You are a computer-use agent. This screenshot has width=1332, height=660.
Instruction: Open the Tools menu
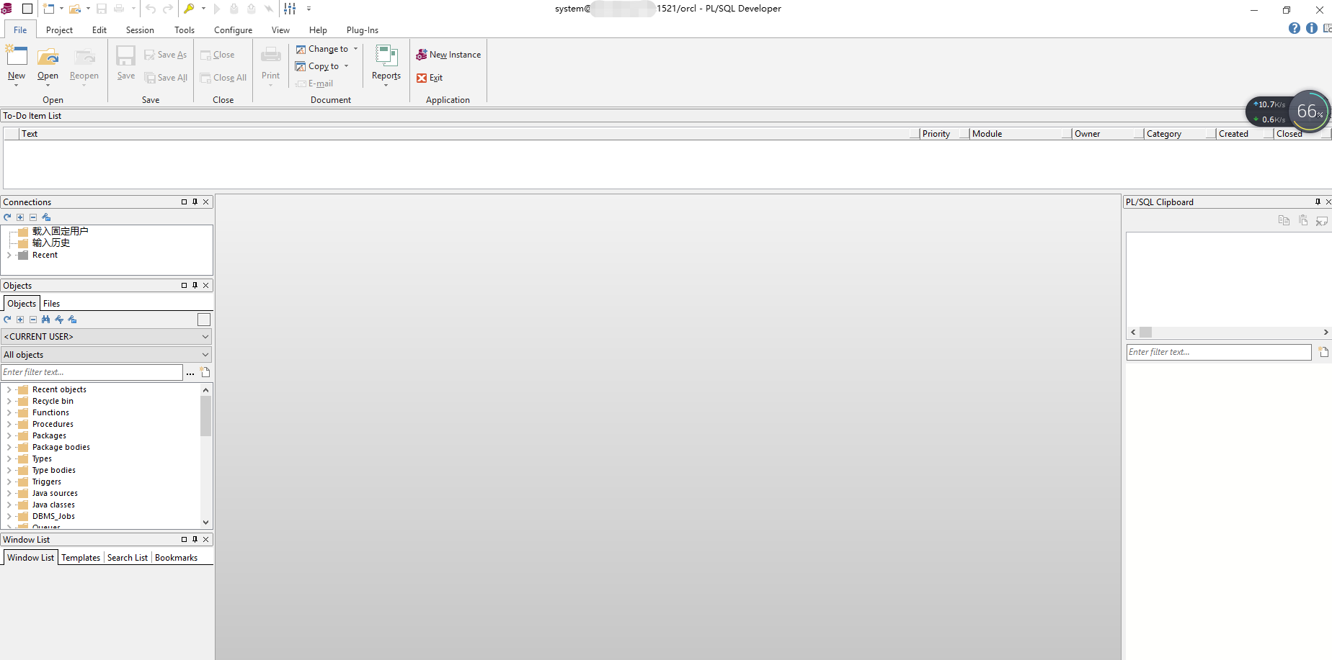tap(184, 30)
